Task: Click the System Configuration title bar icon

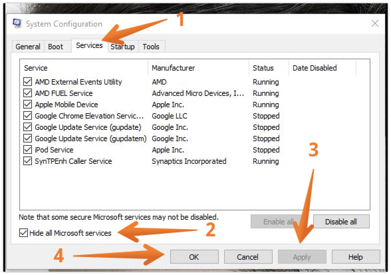Action: tap(17, 23)
